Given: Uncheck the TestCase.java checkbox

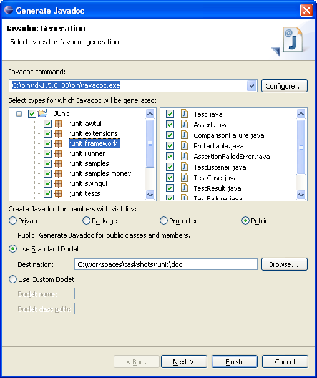Looking at the screenshot, I should click(x=170, y=177).
